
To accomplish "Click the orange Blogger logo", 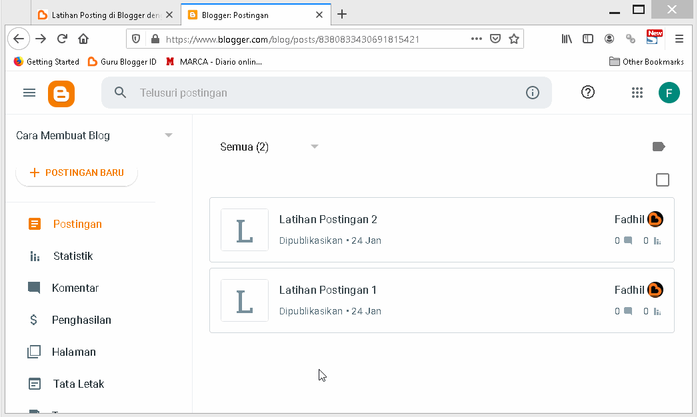I will click(61, 94).
